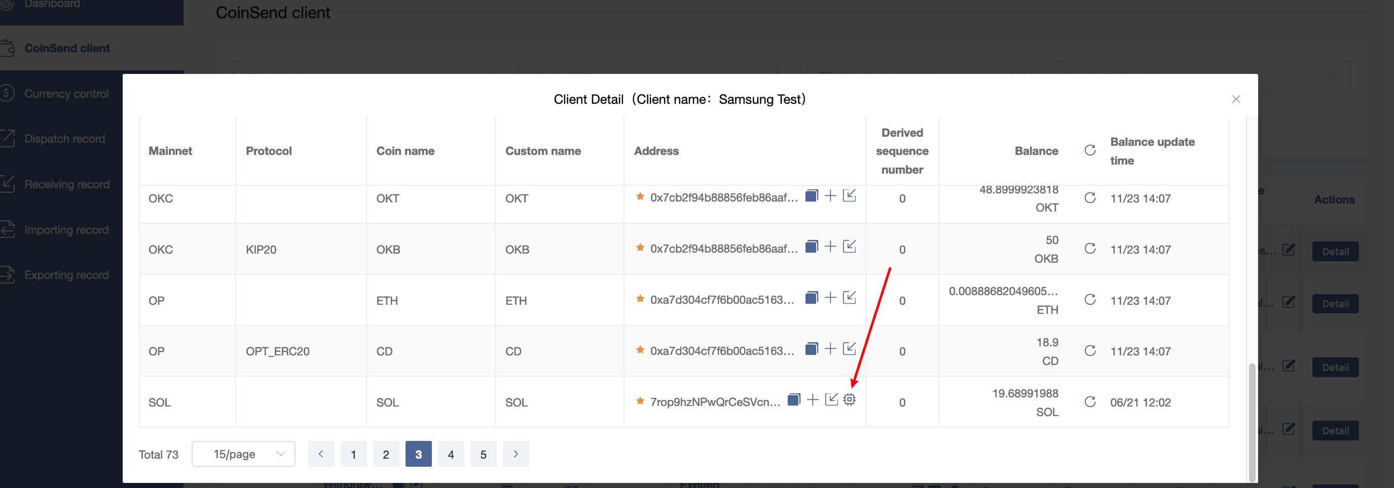Open the 15/page size dropdown
Screen dimensions: 1394x488
coord(243,454)
